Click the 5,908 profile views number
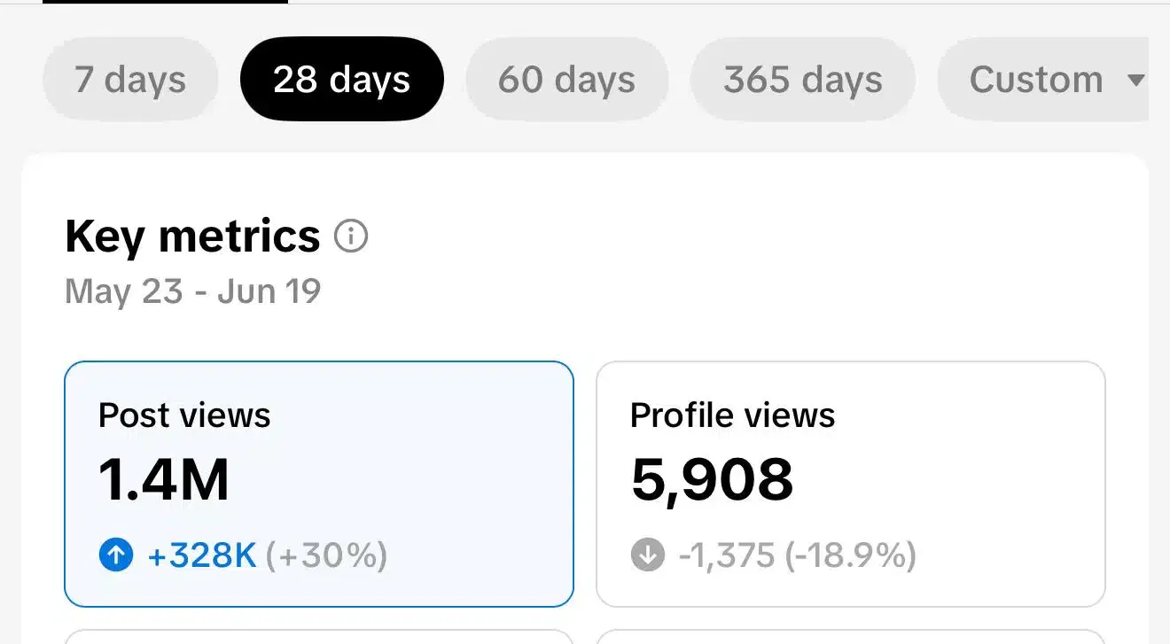Screen dimensions: 1170x644 (x=712, y=480)
